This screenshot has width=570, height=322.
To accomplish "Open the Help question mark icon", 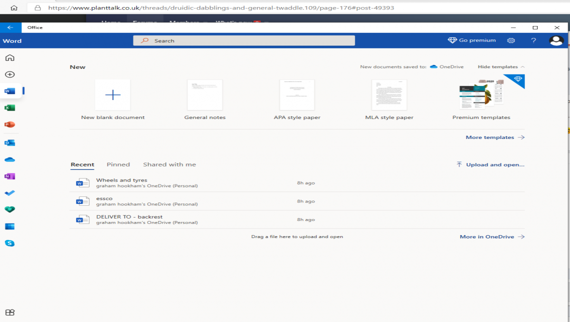I will (x=534, y=41).
